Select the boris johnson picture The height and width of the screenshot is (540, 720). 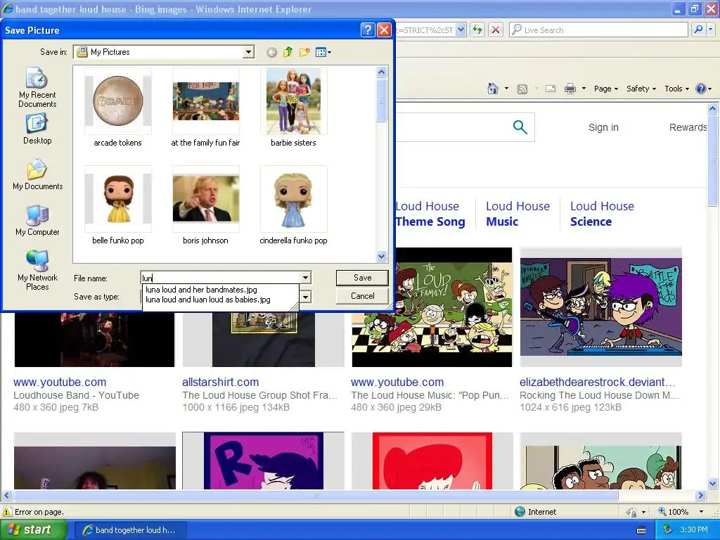[206, 206]
